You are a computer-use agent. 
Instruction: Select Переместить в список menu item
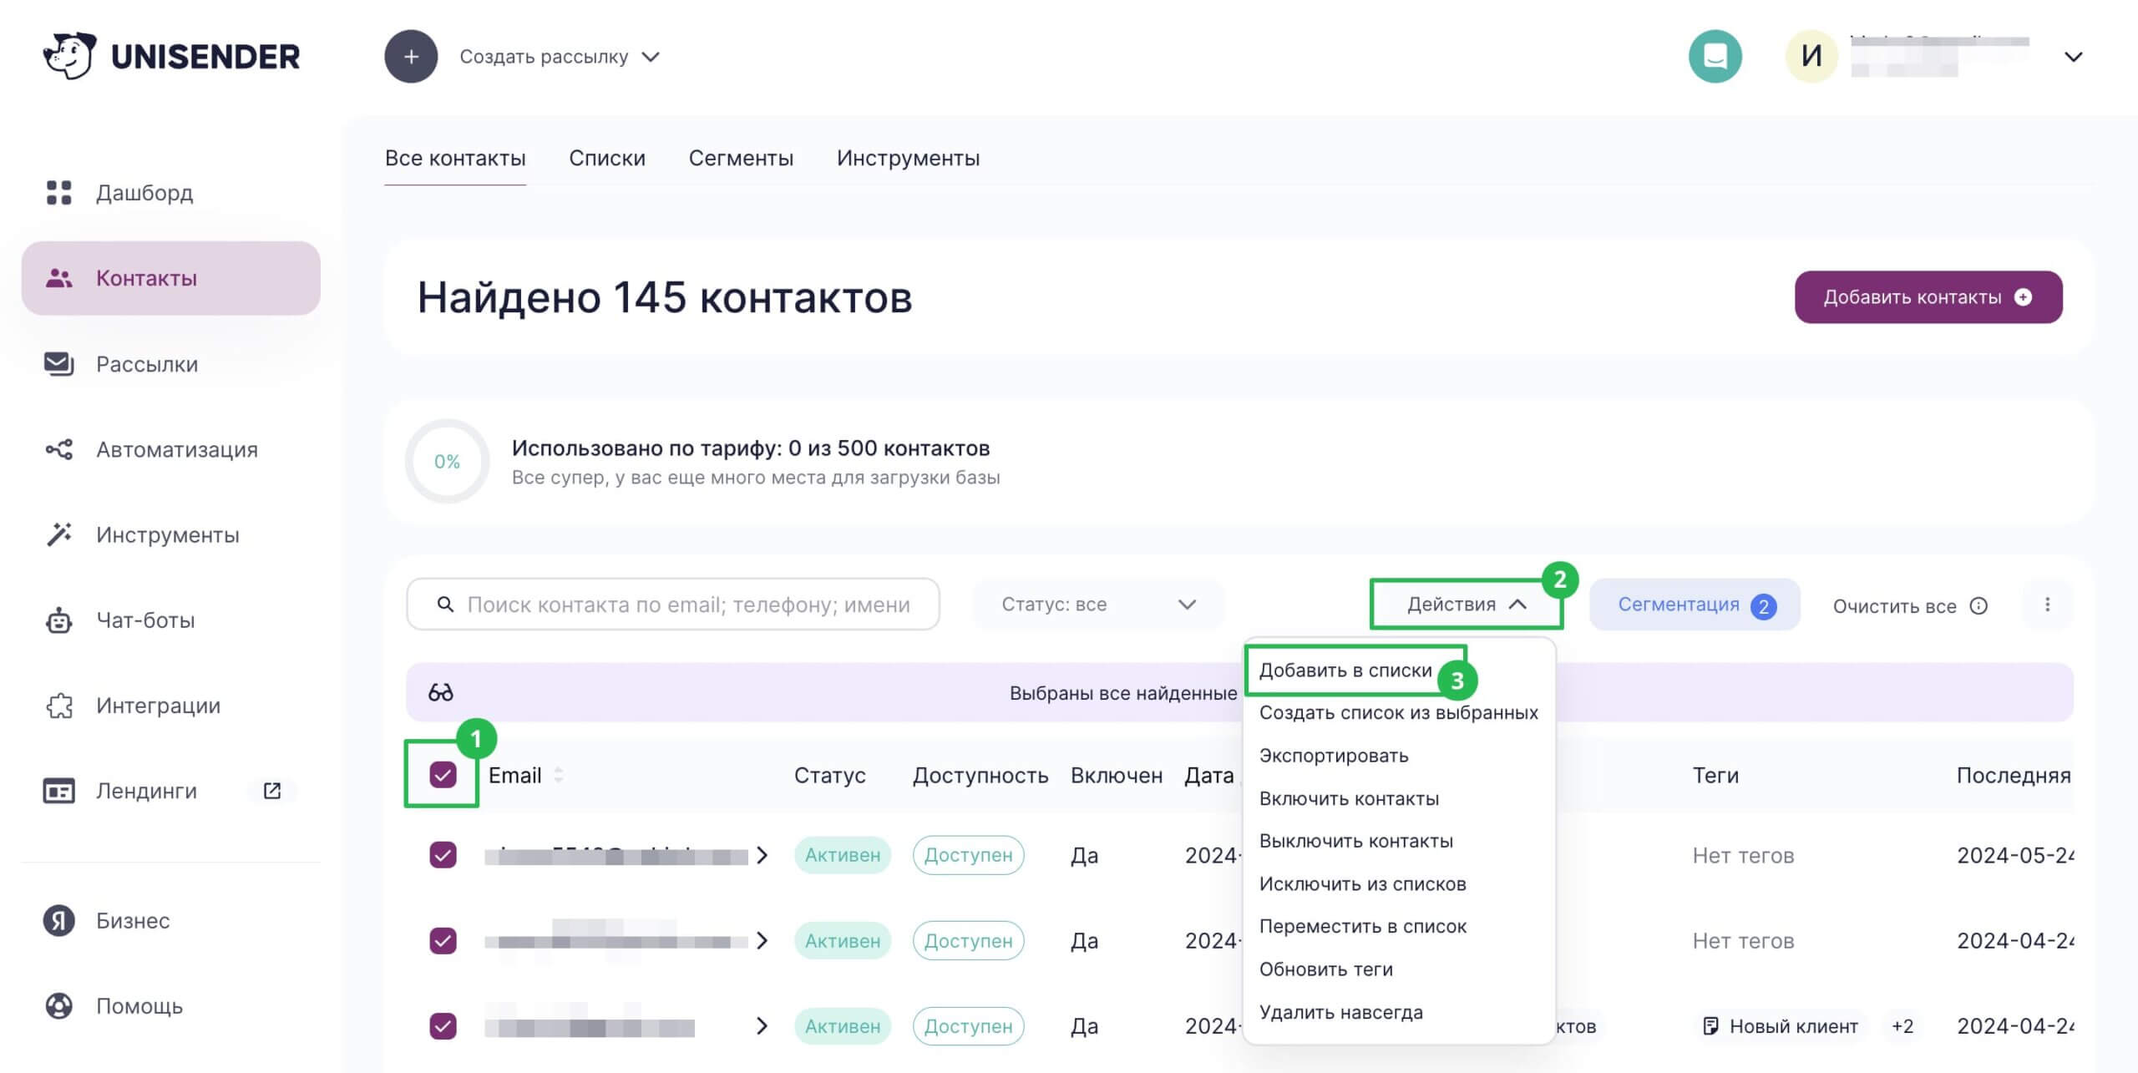pos(1362,926)
